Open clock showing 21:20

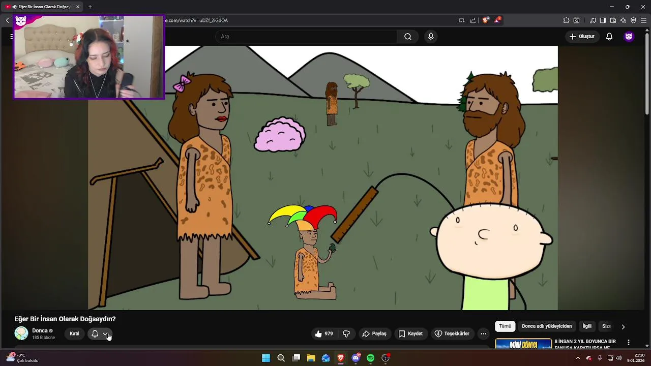coord(636,358)
